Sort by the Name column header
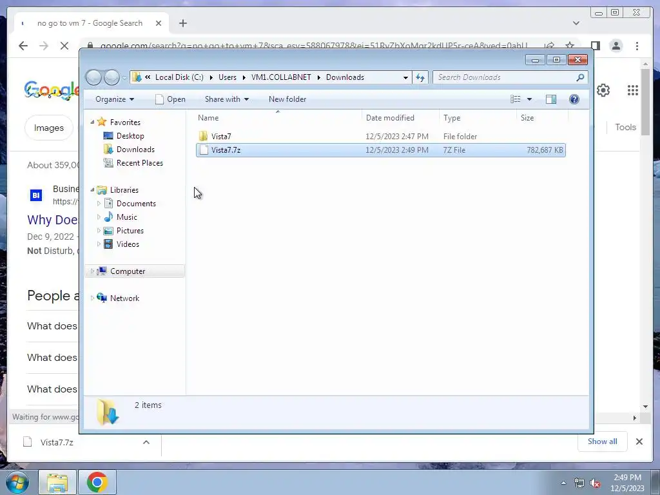This screenshot has height=495, width=660. click(x=278, y=118)
